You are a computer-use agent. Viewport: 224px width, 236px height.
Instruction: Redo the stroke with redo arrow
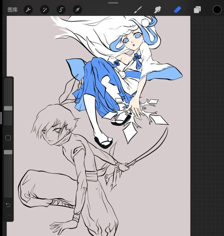pos(8,216)
